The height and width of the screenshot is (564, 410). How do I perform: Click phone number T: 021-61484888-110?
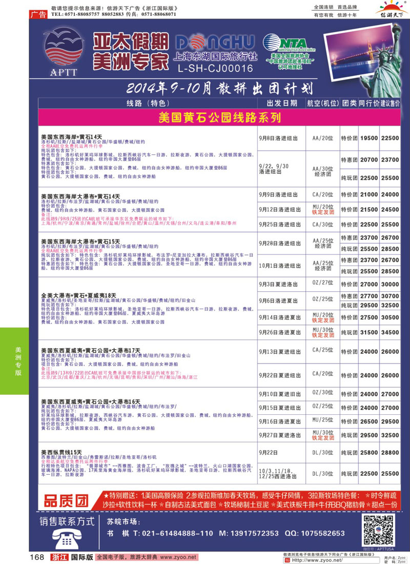(x=173, y=533)
